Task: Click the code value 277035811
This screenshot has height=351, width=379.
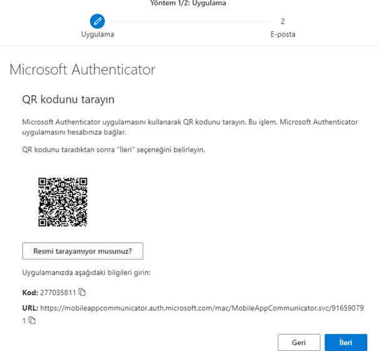Action: (x=58, y=293)
